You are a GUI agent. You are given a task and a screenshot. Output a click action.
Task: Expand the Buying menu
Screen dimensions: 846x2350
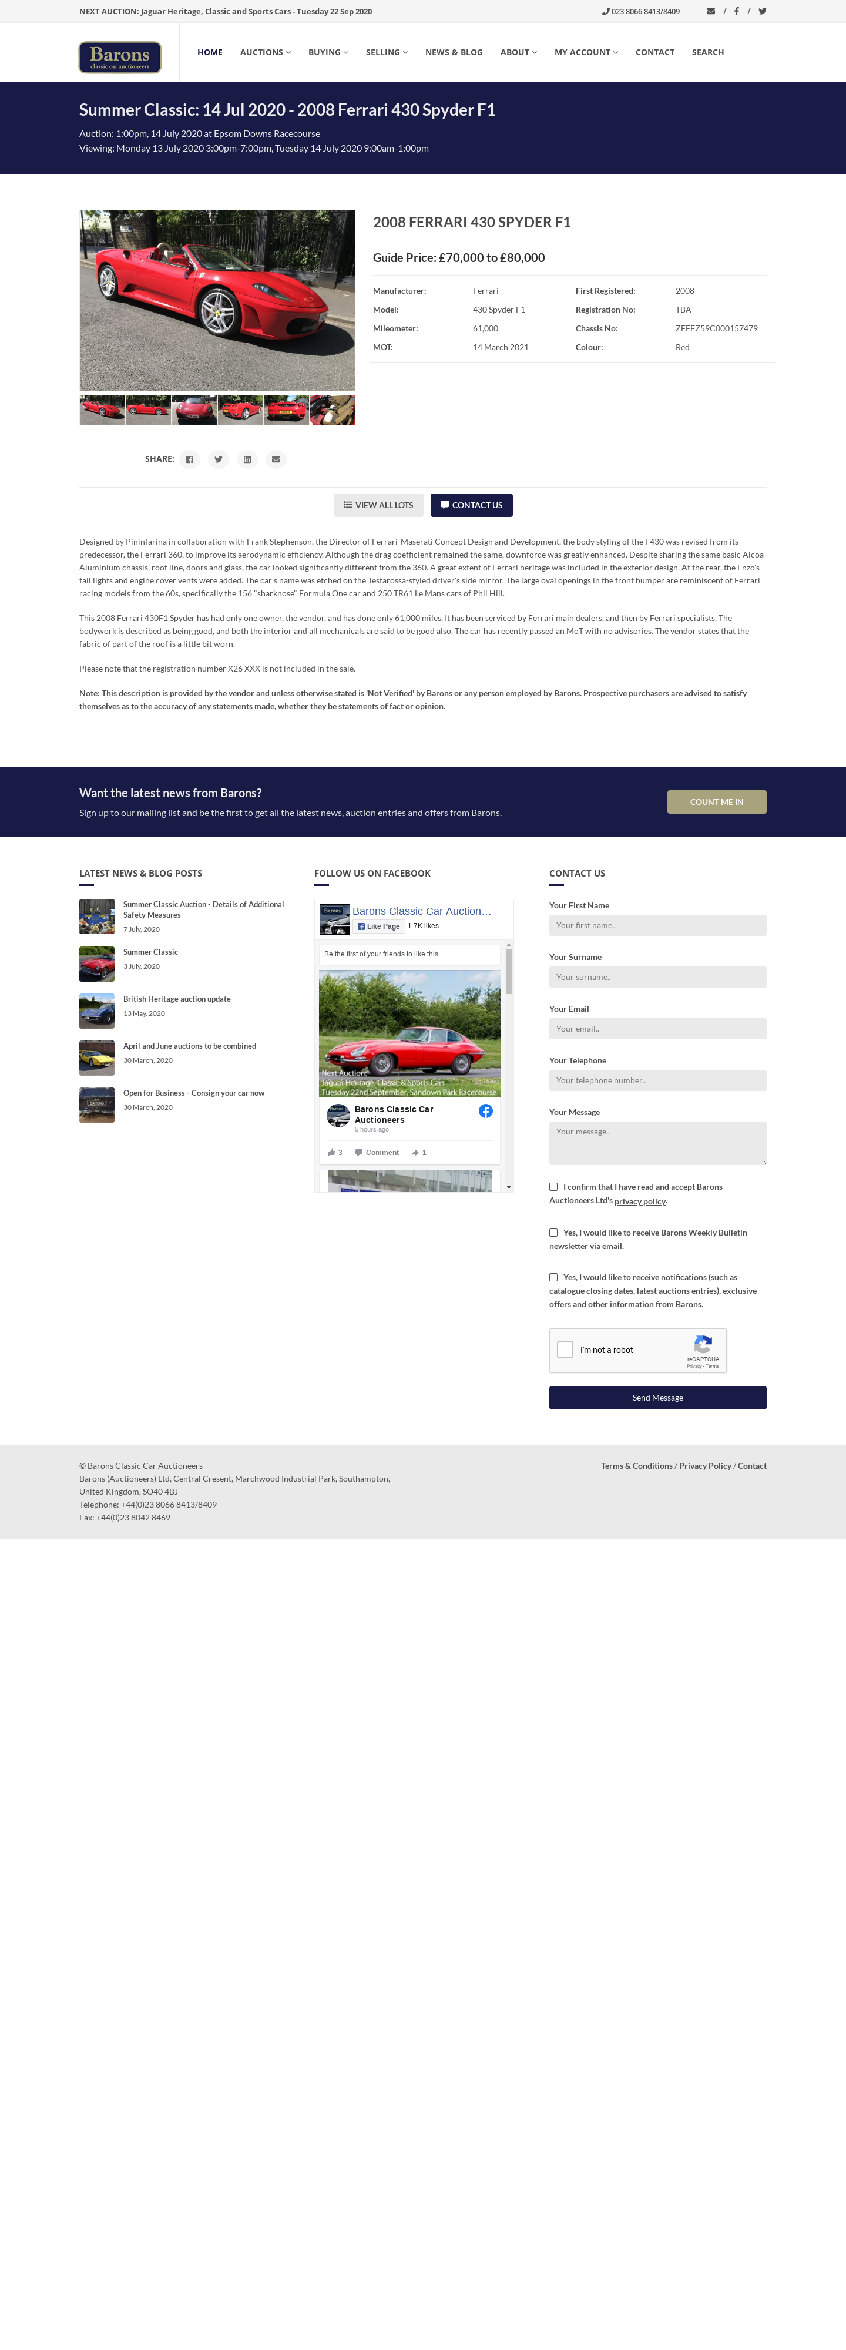tap(328, 53)
